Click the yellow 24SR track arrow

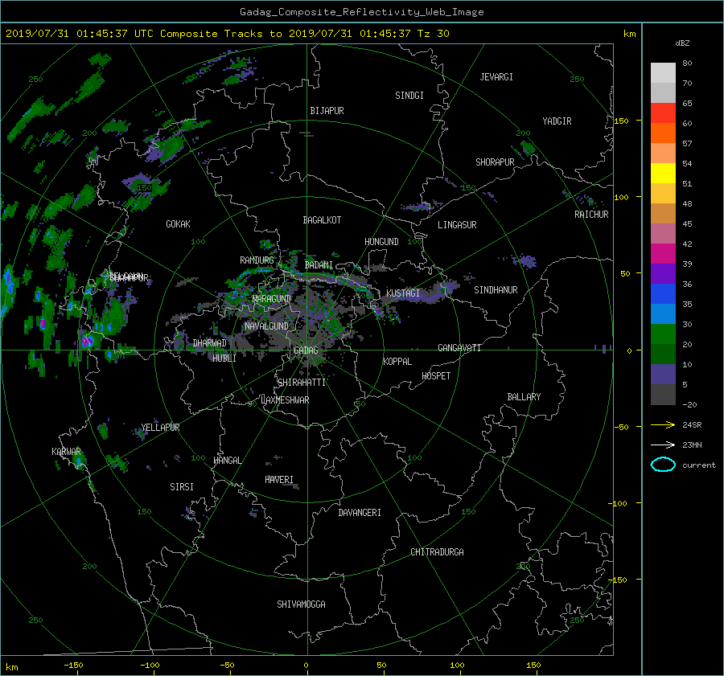tap(663, 424)
